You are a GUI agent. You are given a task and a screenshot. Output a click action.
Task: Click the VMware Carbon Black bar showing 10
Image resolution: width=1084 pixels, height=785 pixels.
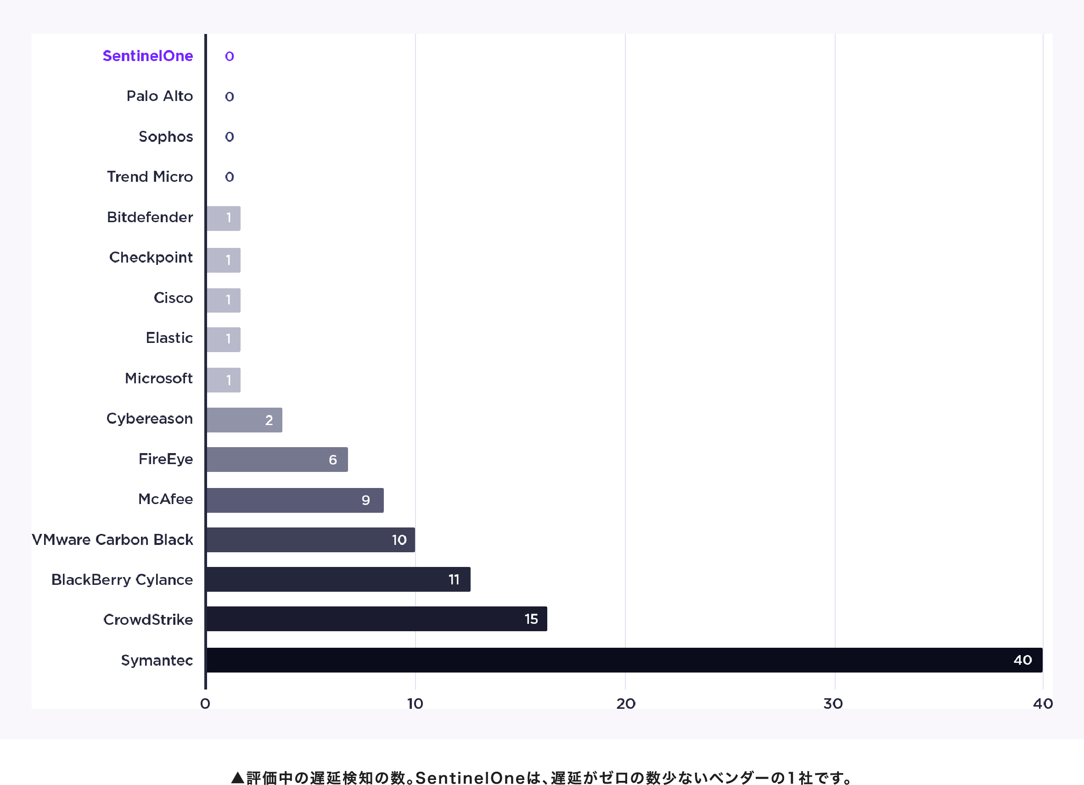tap(311, 540)
